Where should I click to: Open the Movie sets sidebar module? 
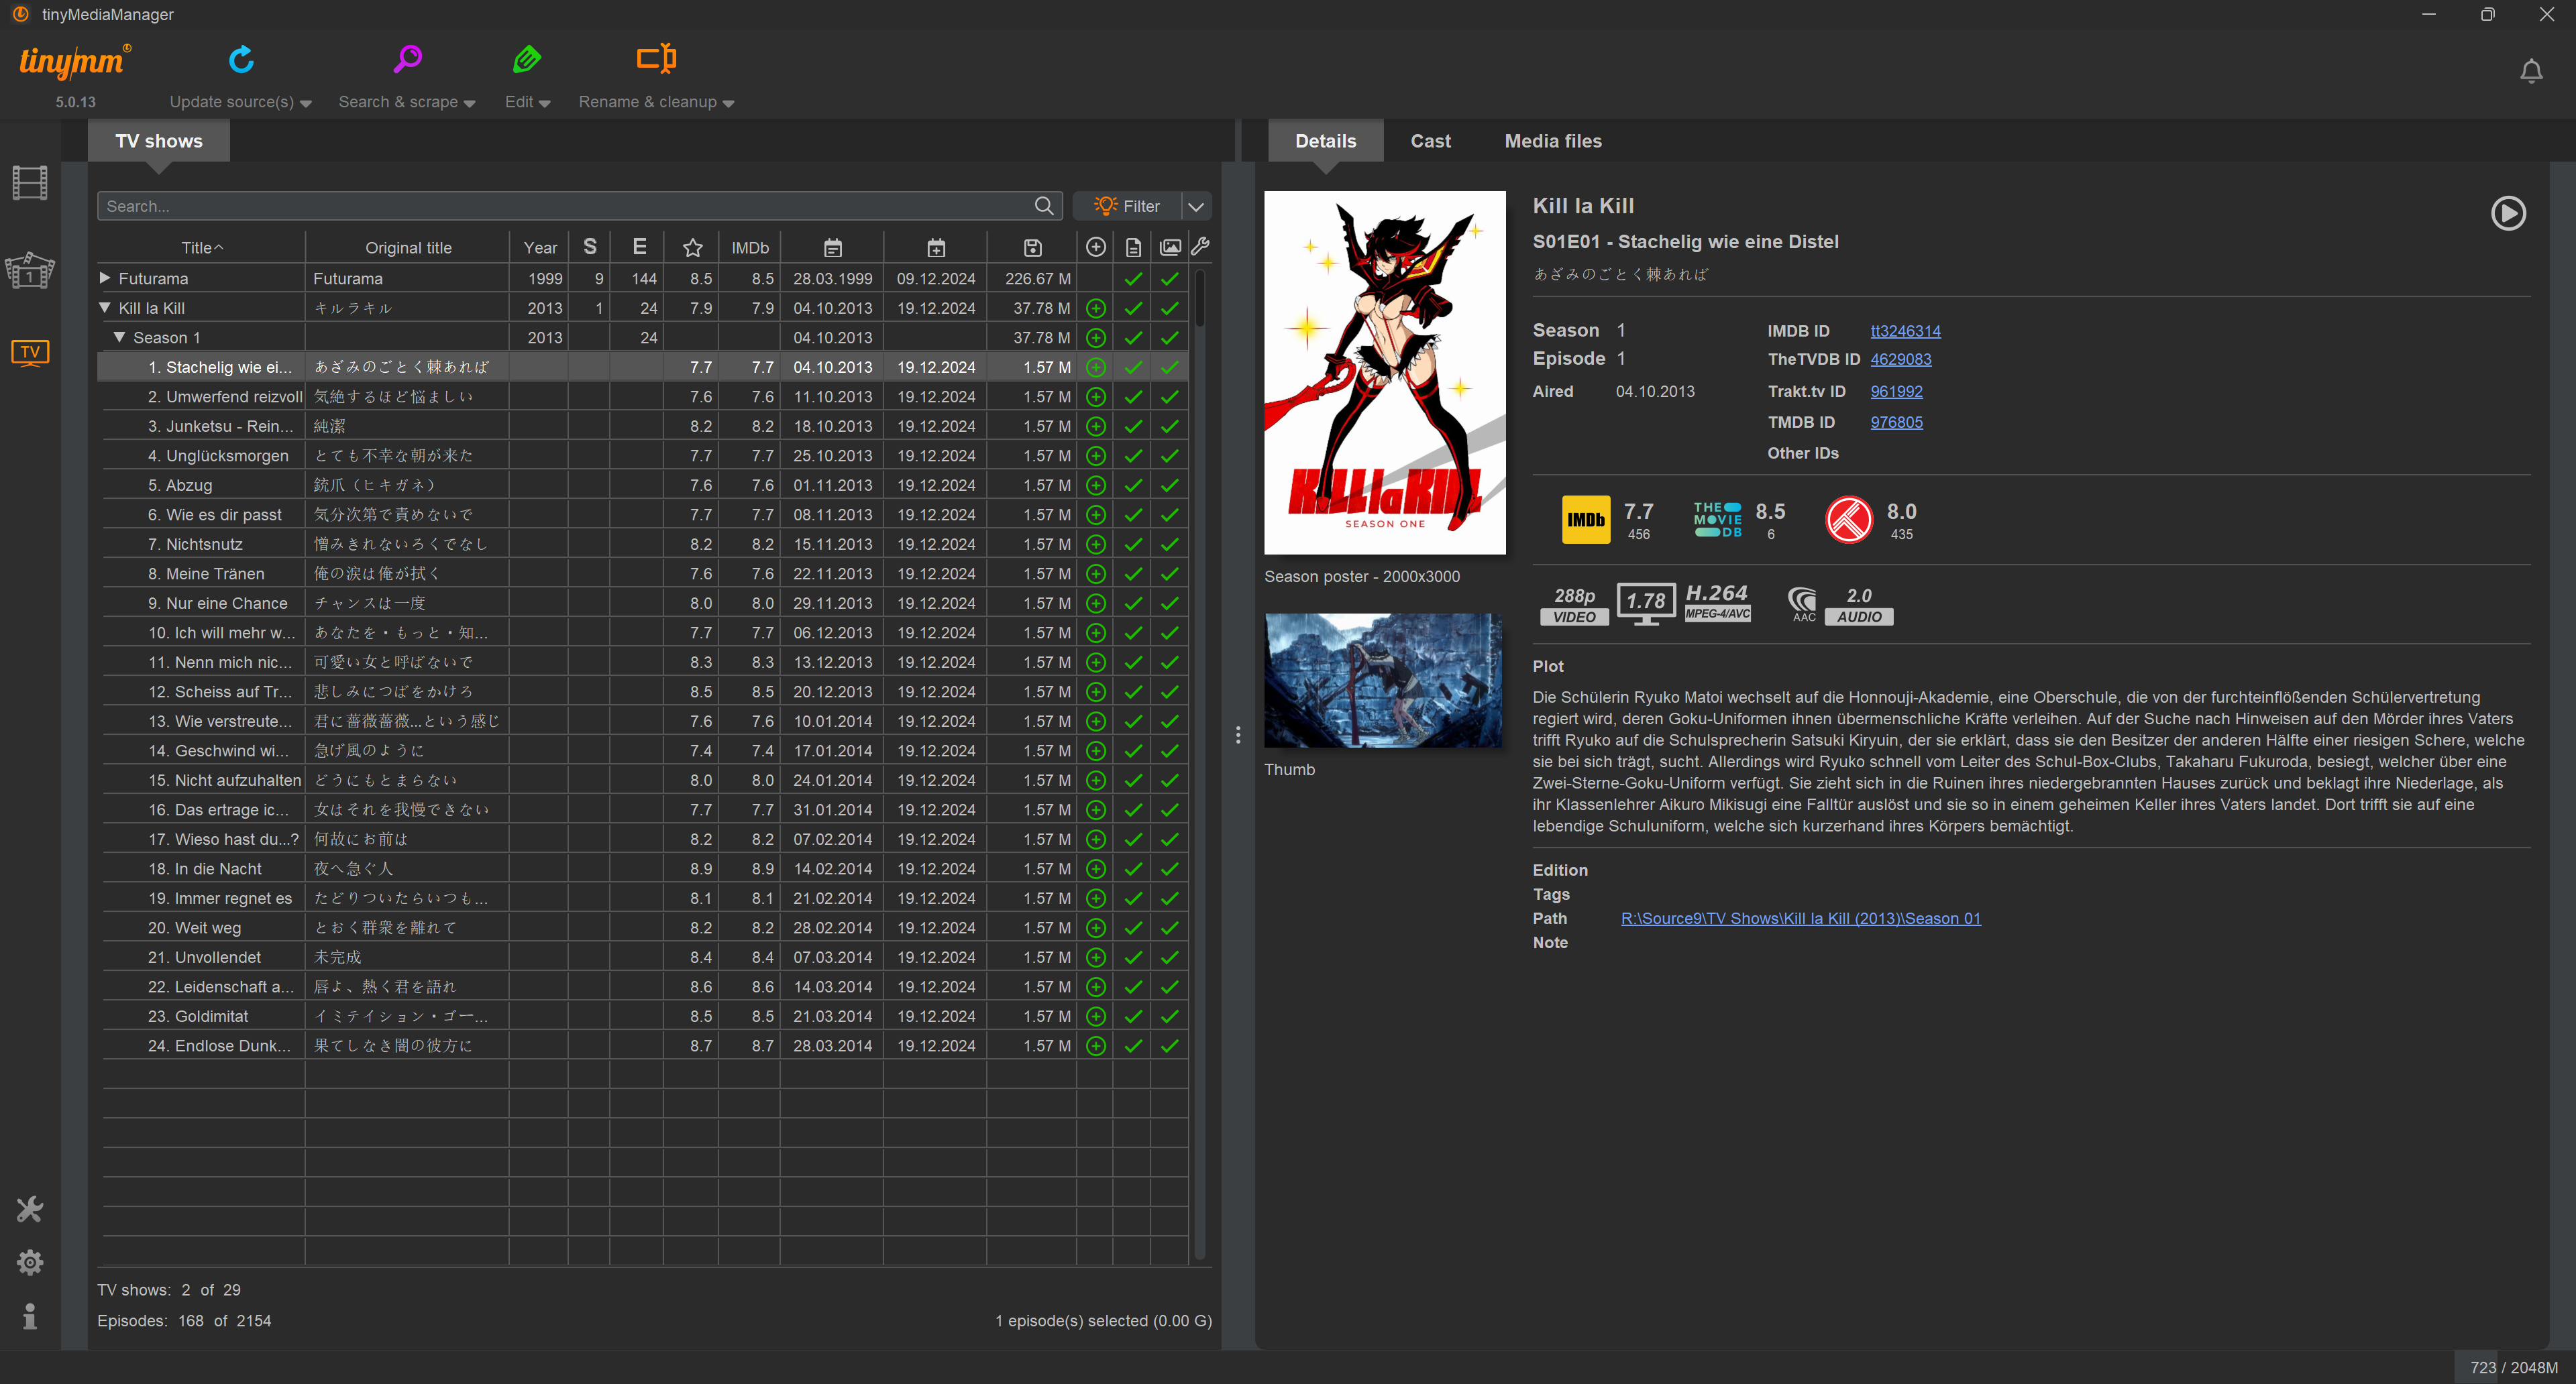point(30,270)
